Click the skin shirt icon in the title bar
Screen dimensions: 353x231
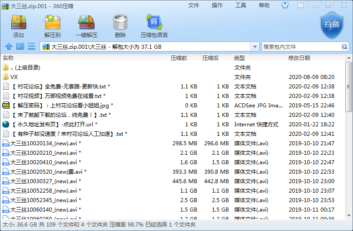(x=285, y=5)
